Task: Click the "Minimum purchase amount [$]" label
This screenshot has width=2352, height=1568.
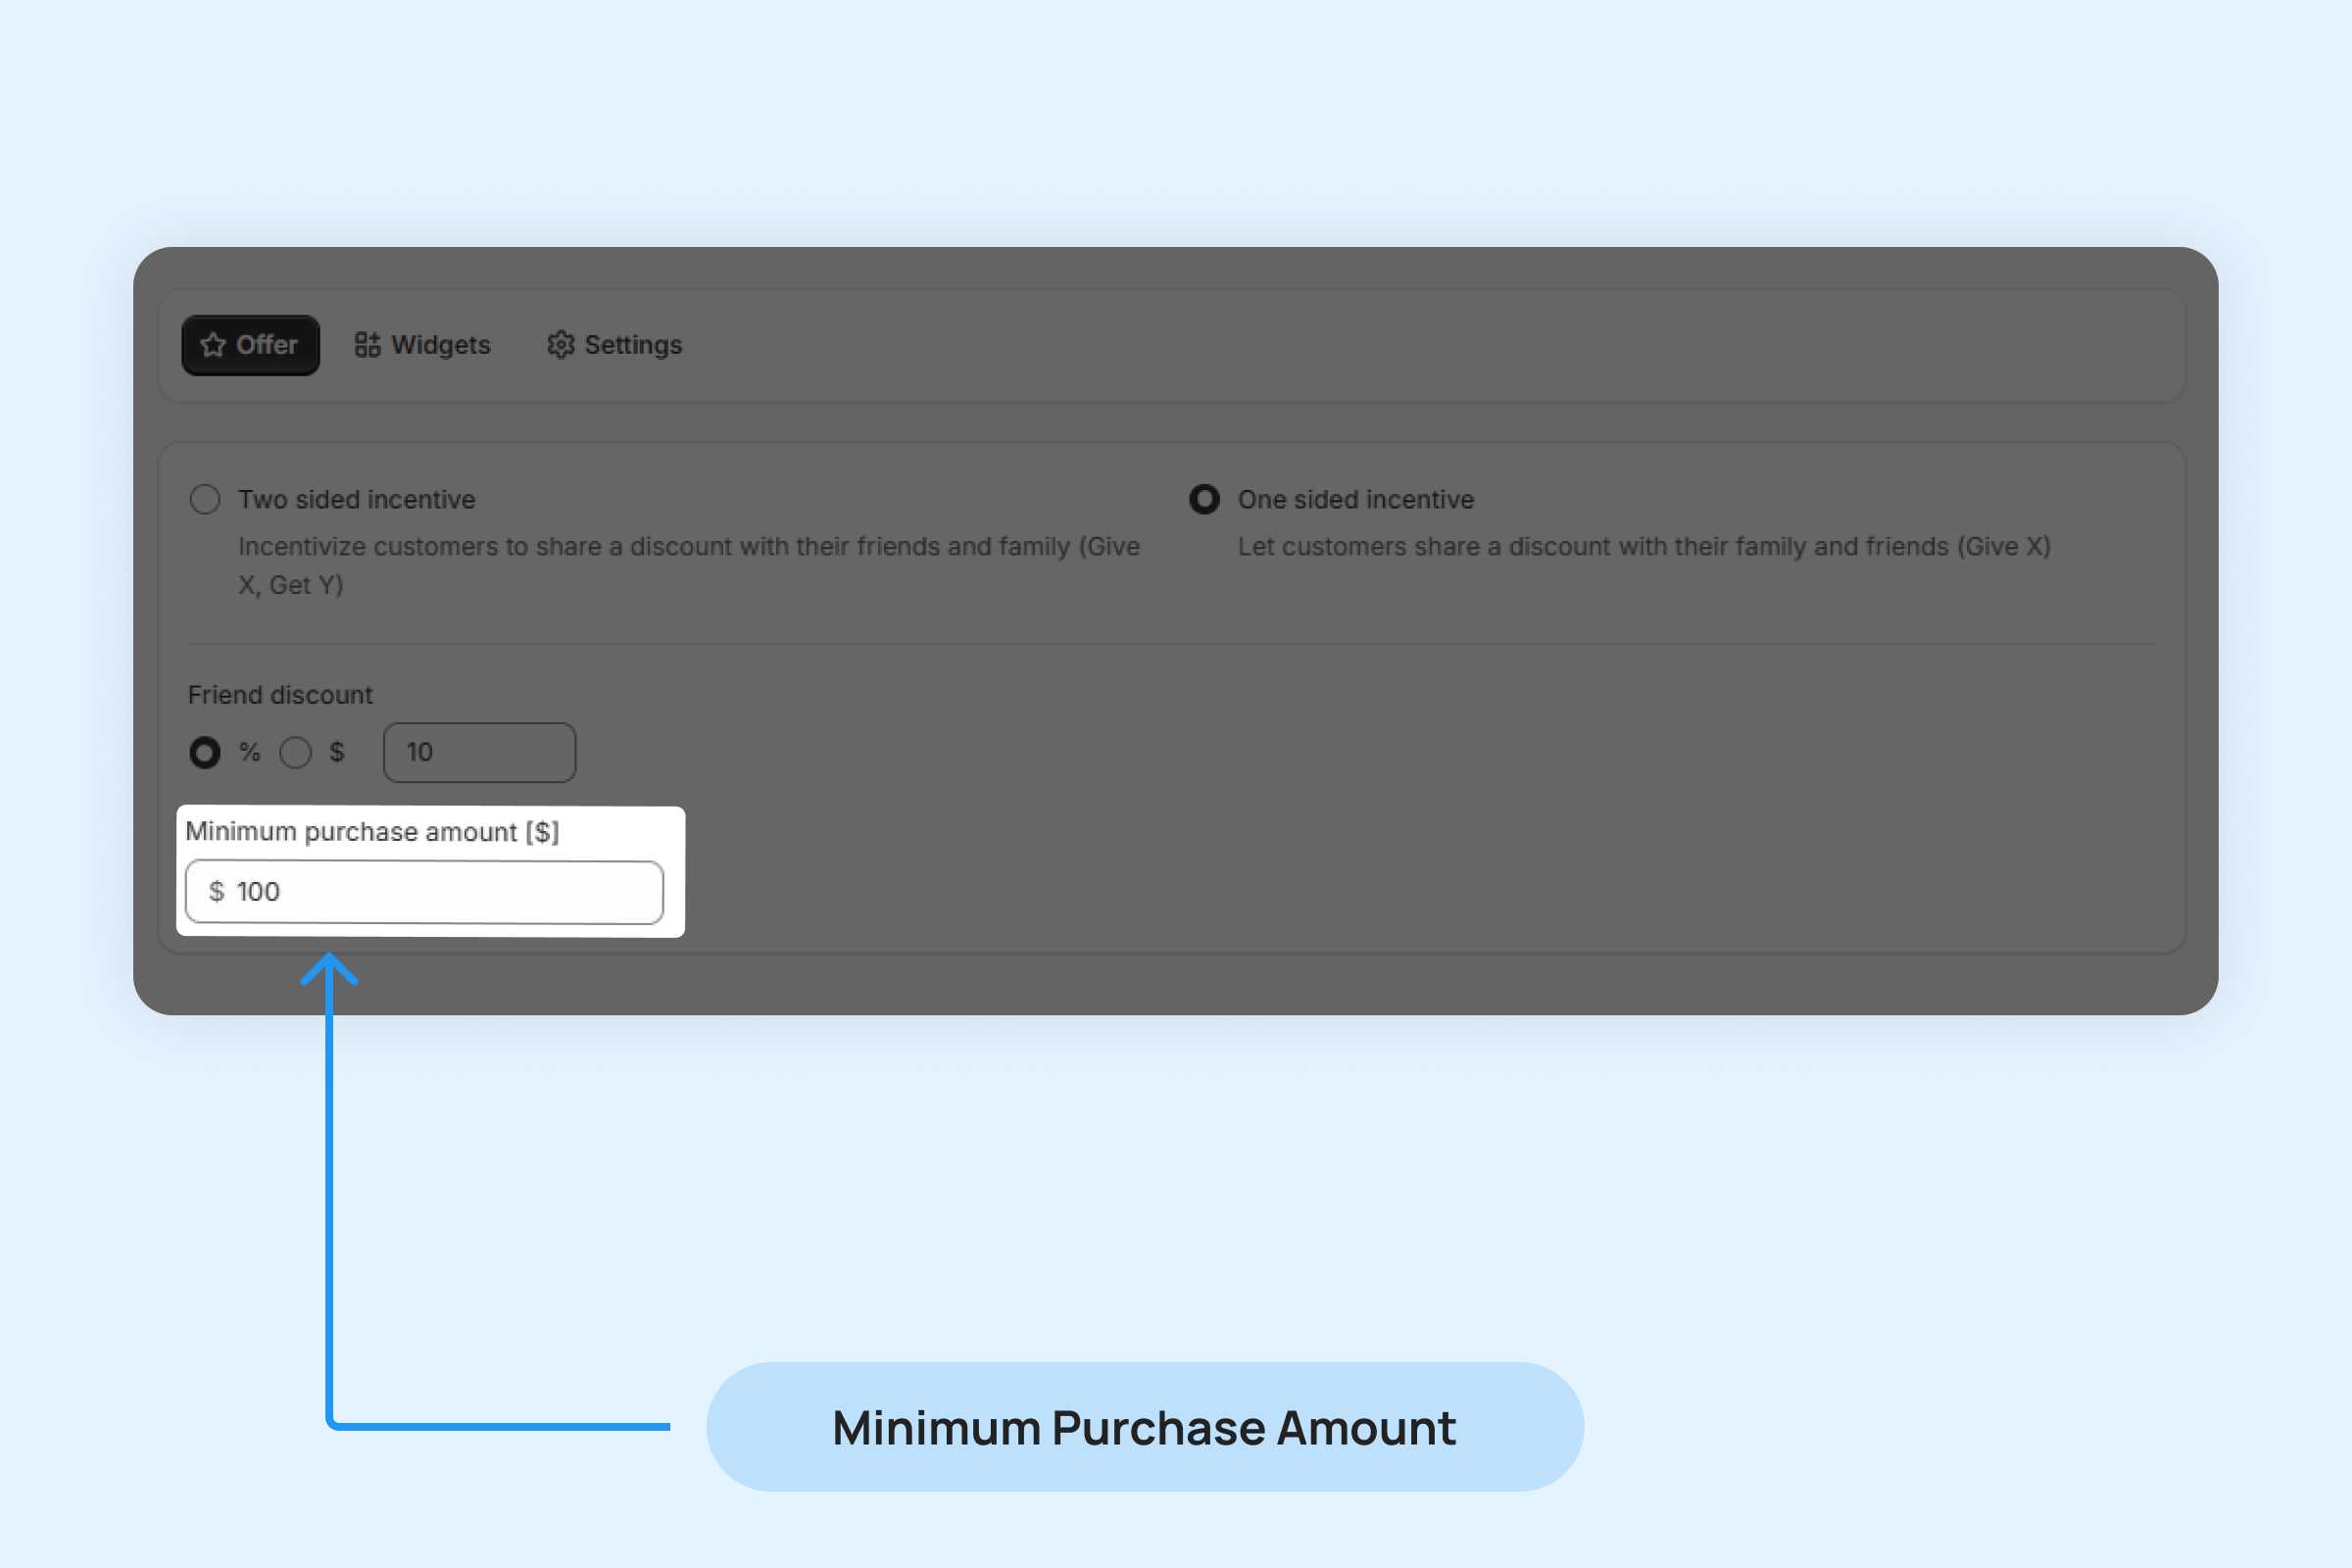Action: 372,832
